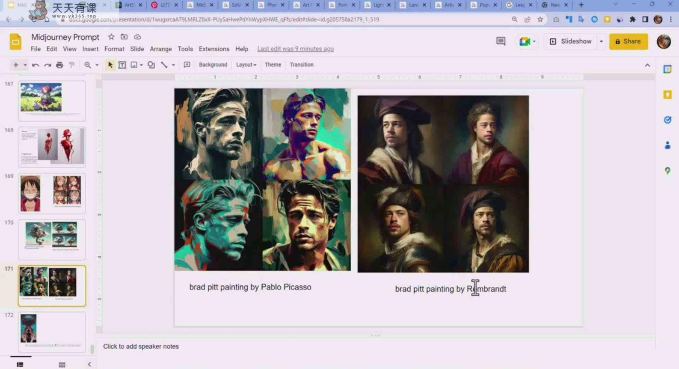
Task: Print the presentation
Action: coord(59,65)
